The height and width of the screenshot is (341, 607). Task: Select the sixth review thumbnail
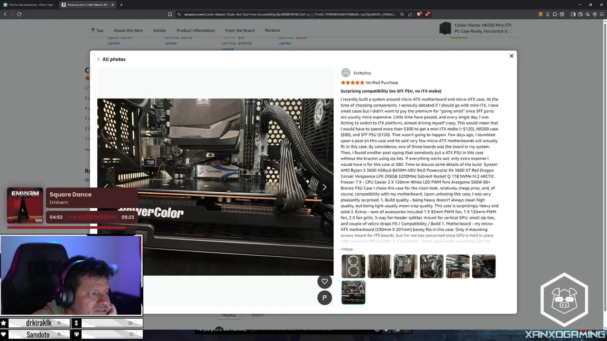coord(484,266)
